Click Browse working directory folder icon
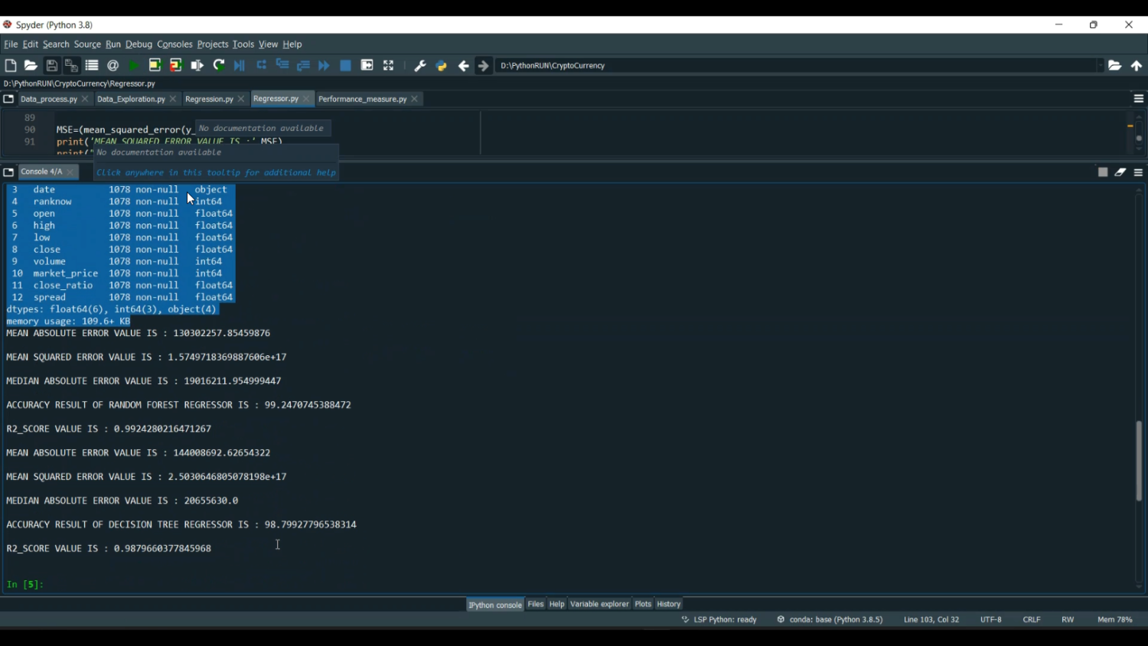The width and height of the screenshot is (1148, 646). [1115, 66]
